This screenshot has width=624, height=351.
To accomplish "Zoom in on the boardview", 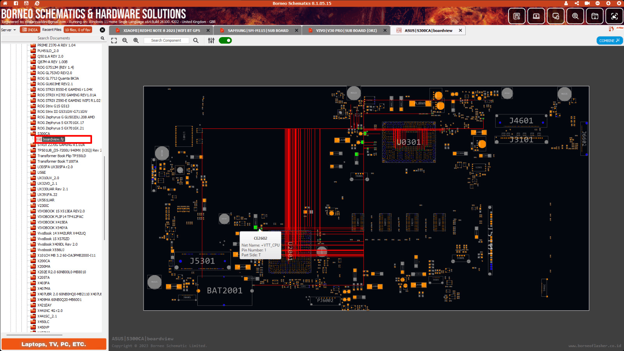I will click(136, 41).
